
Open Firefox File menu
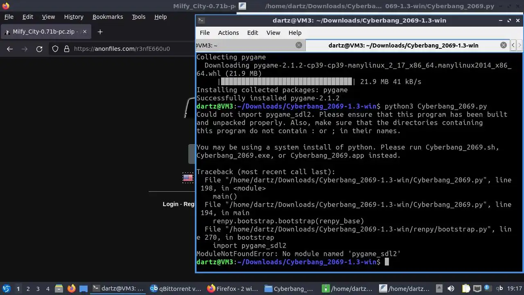pyautogui.click(x=9, y=17)
